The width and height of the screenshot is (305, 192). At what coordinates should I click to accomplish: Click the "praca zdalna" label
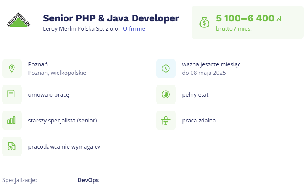tap(199, 121)
